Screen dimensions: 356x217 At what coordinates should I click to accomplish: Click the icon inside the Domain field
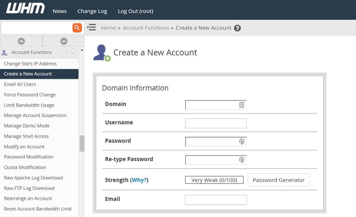coord(242,104)
